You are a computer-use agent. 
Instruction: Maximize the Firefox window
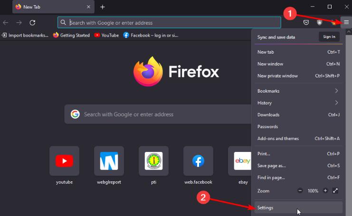330,7
